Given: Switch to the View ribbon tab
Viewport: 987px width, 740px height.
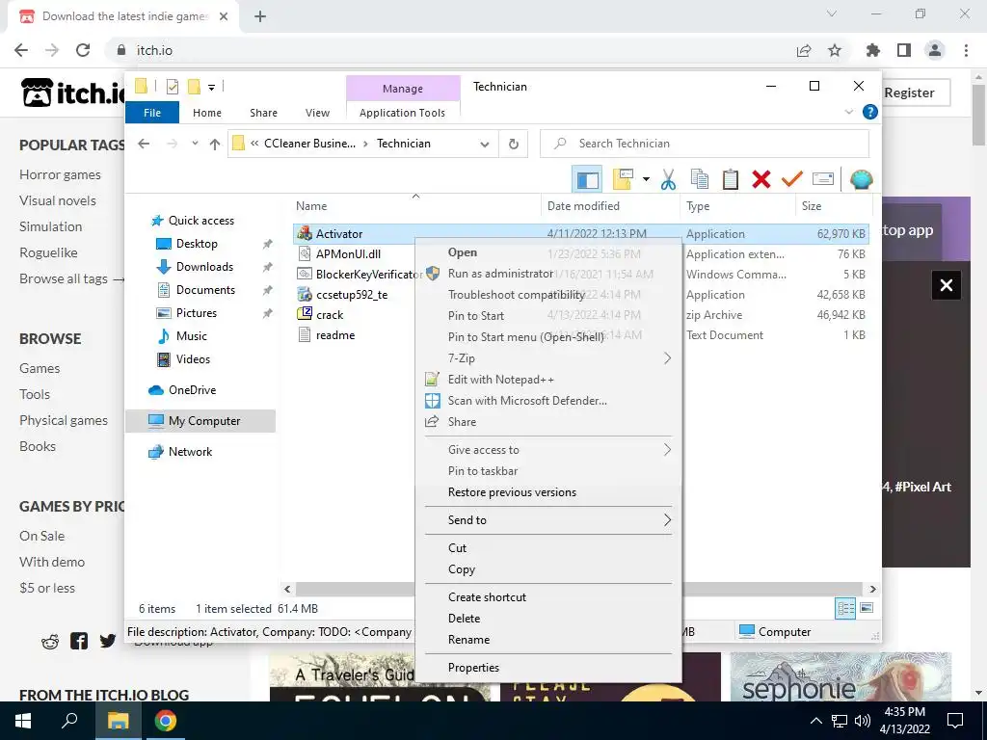Looking at the screenshot, I should point(317,113).
